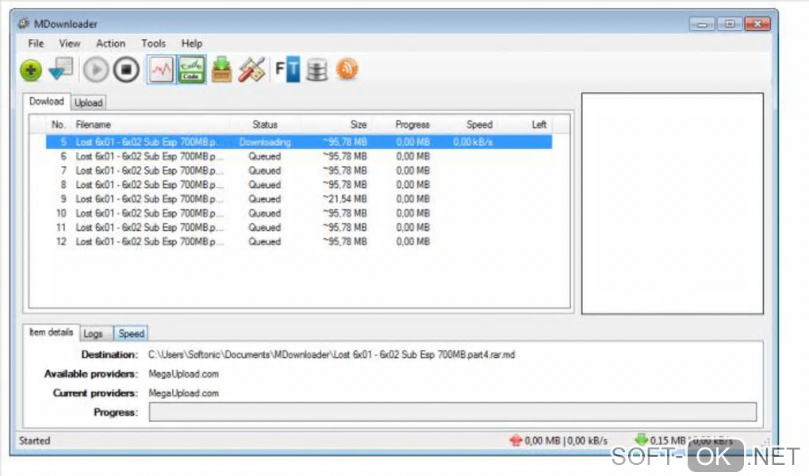The height and width of the screenshot is (476, 809).
Task: Select queued download row number 10
Action: tap(299, 213)
